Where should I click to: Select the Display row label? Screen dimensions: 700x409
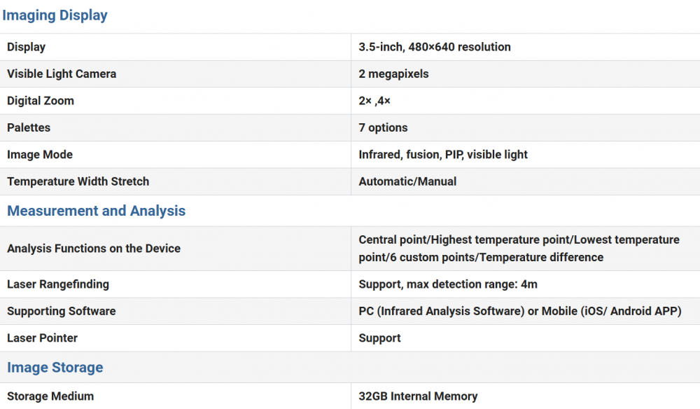click(27, 47)
